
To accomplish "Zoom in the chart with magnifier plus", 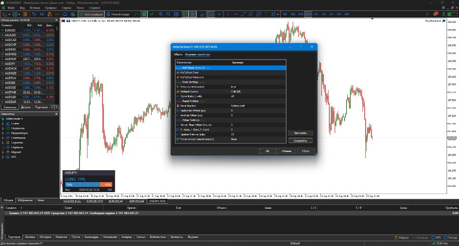I will click(161, 14).
